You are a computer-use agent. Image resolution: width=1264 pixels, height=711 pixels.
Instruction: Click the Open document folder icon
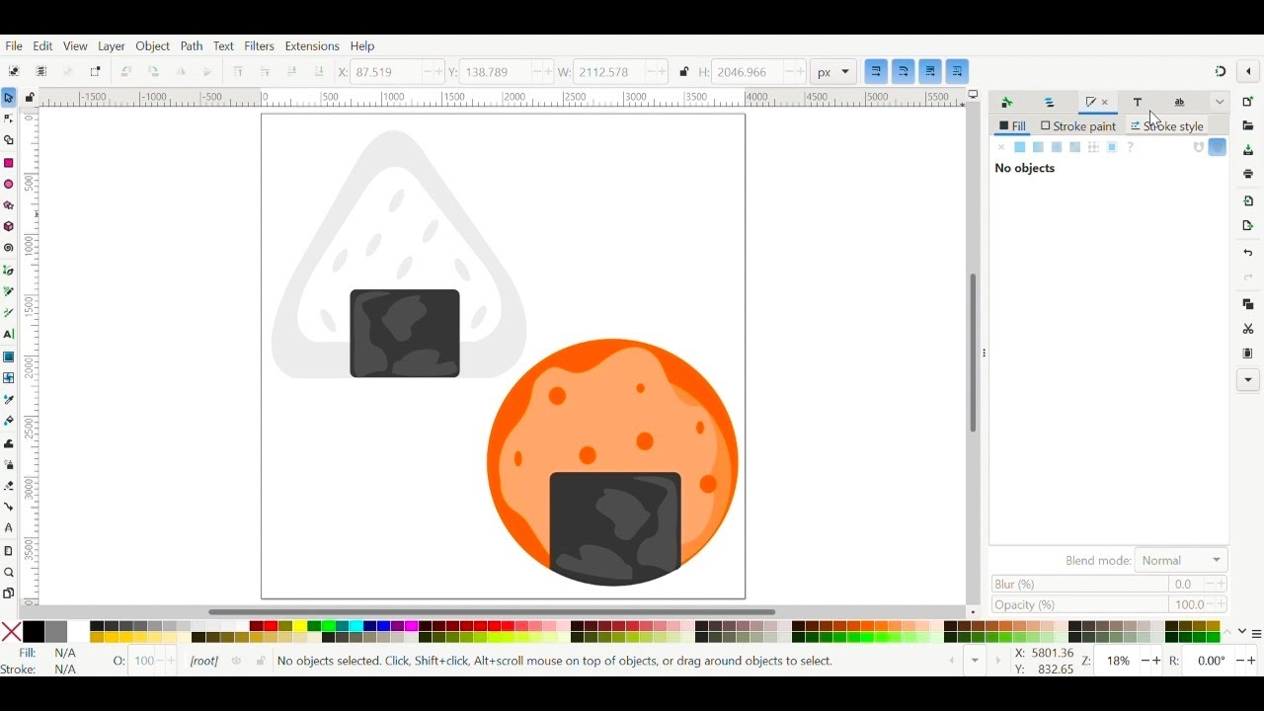[x=1248, y=125]
